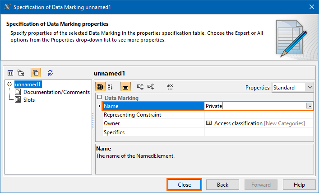Viewport: 319px width, 193px height.
Task: Select the unnamed1 tree node
Action: [28, 84]
